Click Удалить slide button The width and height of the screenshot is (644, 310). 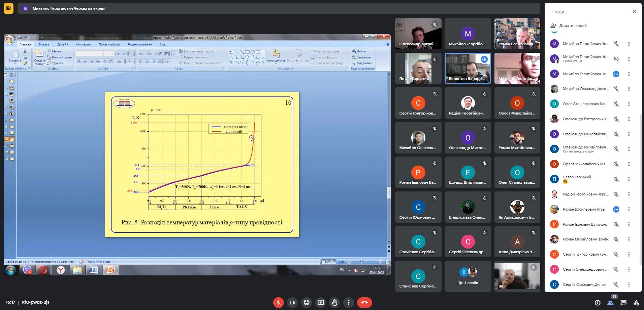56,63
